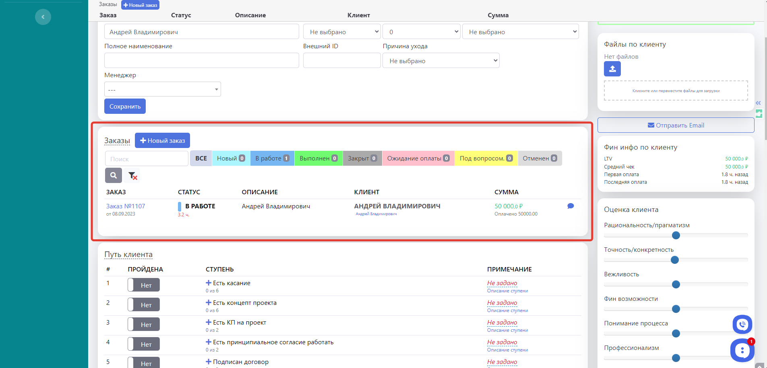
Task: Toggle passed switch for Есть концепт проекта
Action: [144, 305]
